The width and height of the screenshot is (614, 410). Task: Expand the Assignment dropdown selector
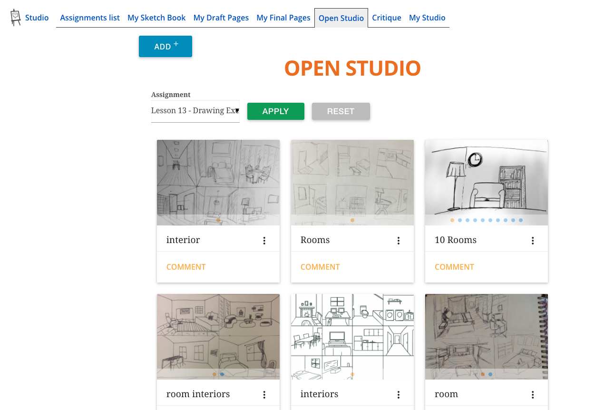coord(195,111)
